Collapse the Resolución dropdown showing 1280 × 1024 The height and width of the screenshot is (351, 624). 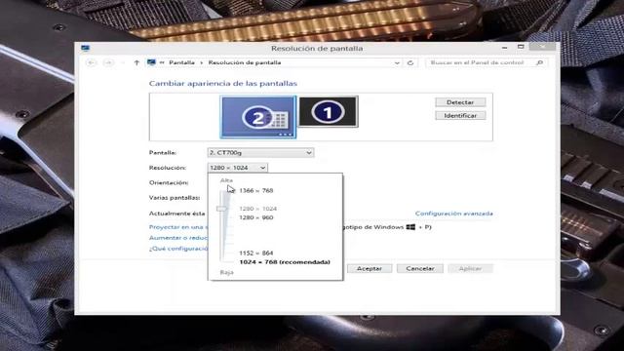point(237,168)
